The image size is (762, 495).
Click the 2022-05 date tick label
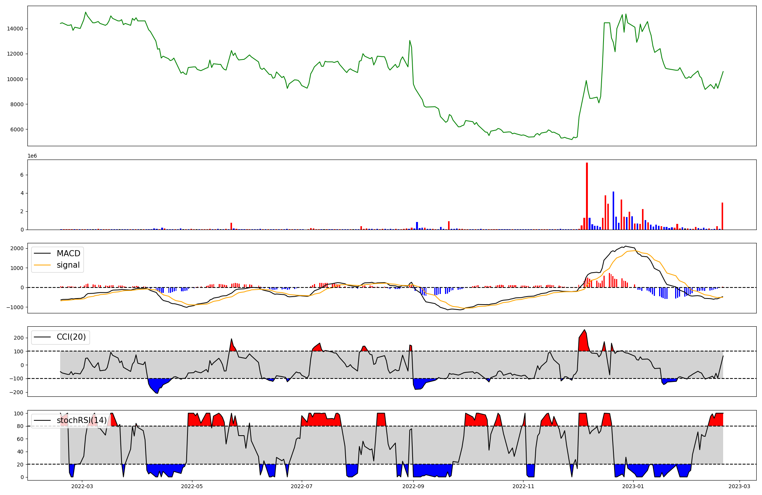pyautogui.click(x=192, y=486)
